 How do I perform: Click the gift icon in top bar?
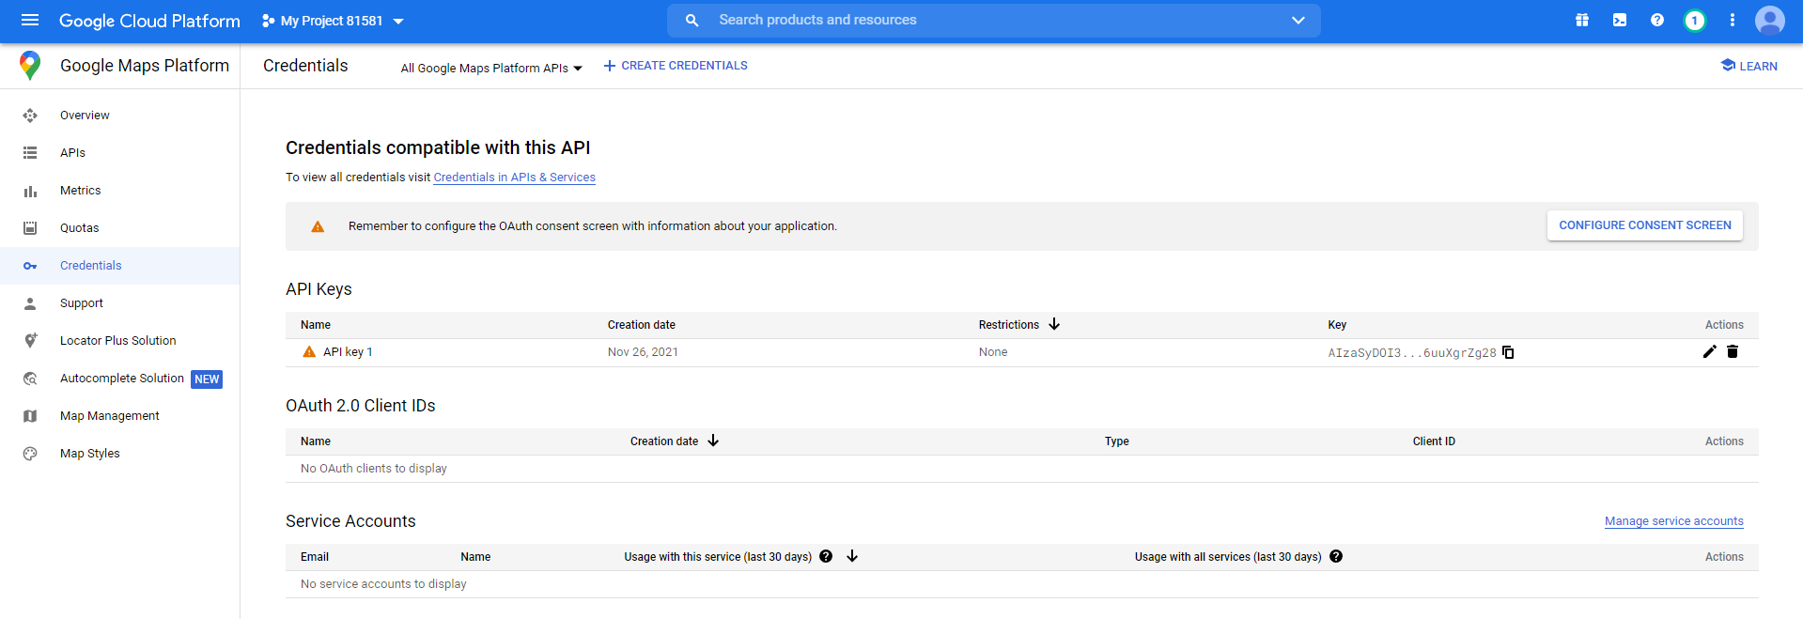point(1582,20)
